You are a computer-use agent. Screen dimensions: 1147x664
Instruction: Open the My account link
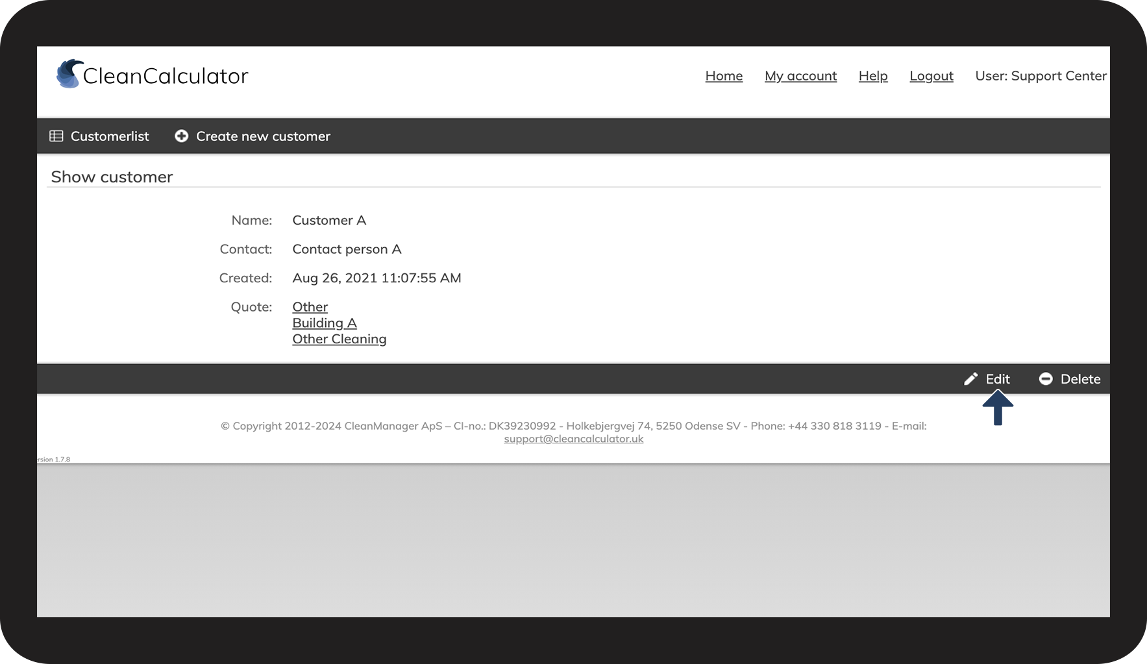800,76
